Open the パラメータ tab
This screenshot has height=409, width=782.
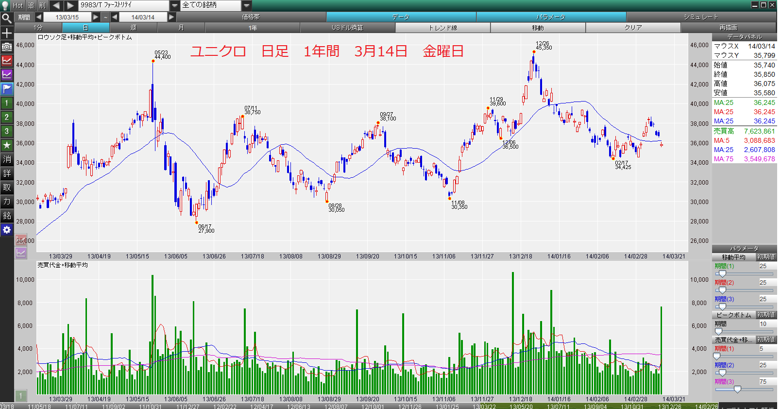point(551,17)
